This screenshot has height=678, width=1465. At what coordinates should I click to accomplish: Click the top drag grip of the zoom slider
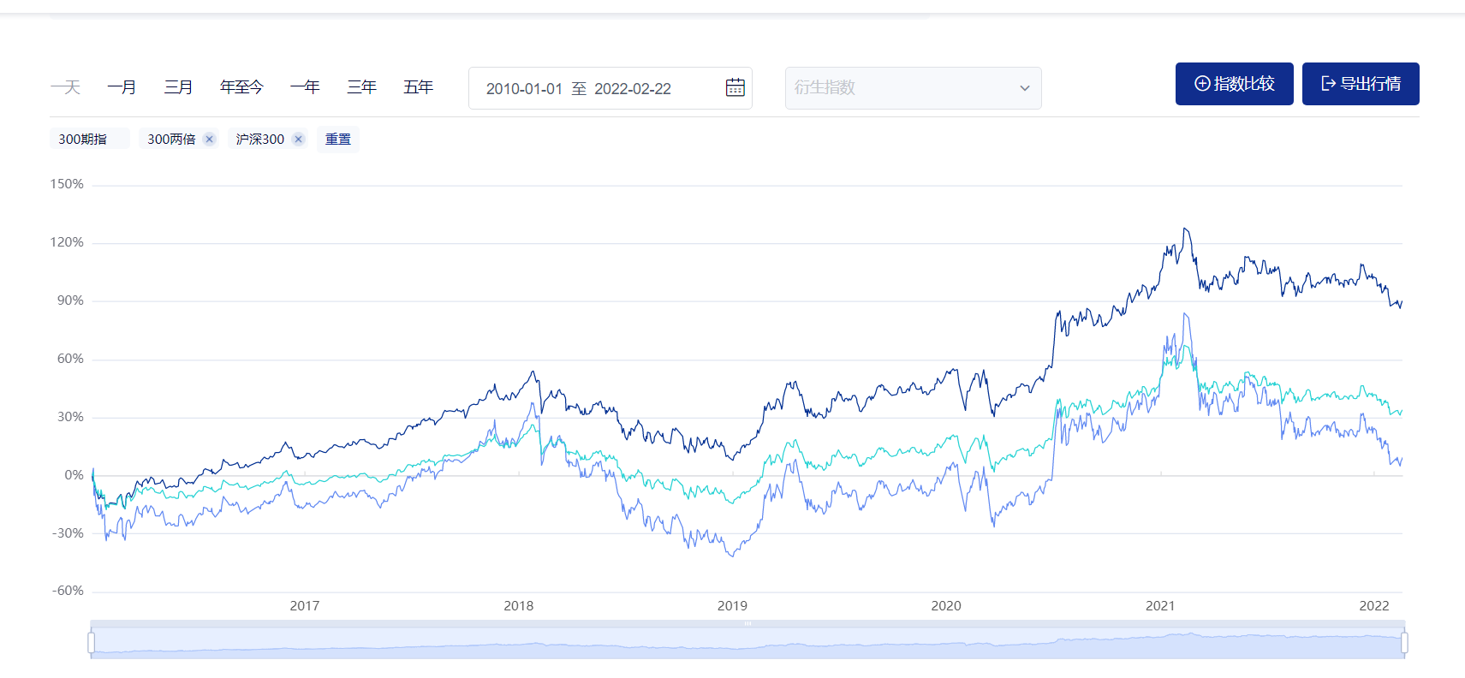747,623
